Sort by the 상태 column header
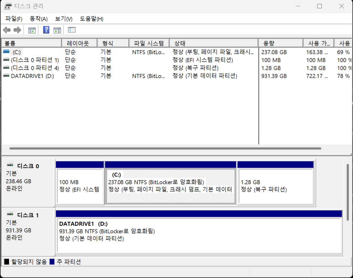 coord(214,43)
